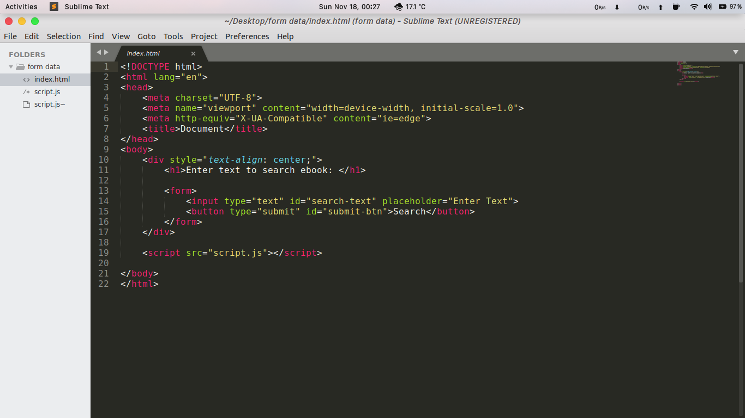Open the Project menu
Viewport: 745px width, 418px height.
204,36
